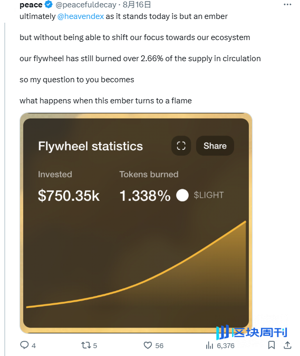Click the $750.35k invested value
This screenshot has height=356, width=300.
(69, 196)
